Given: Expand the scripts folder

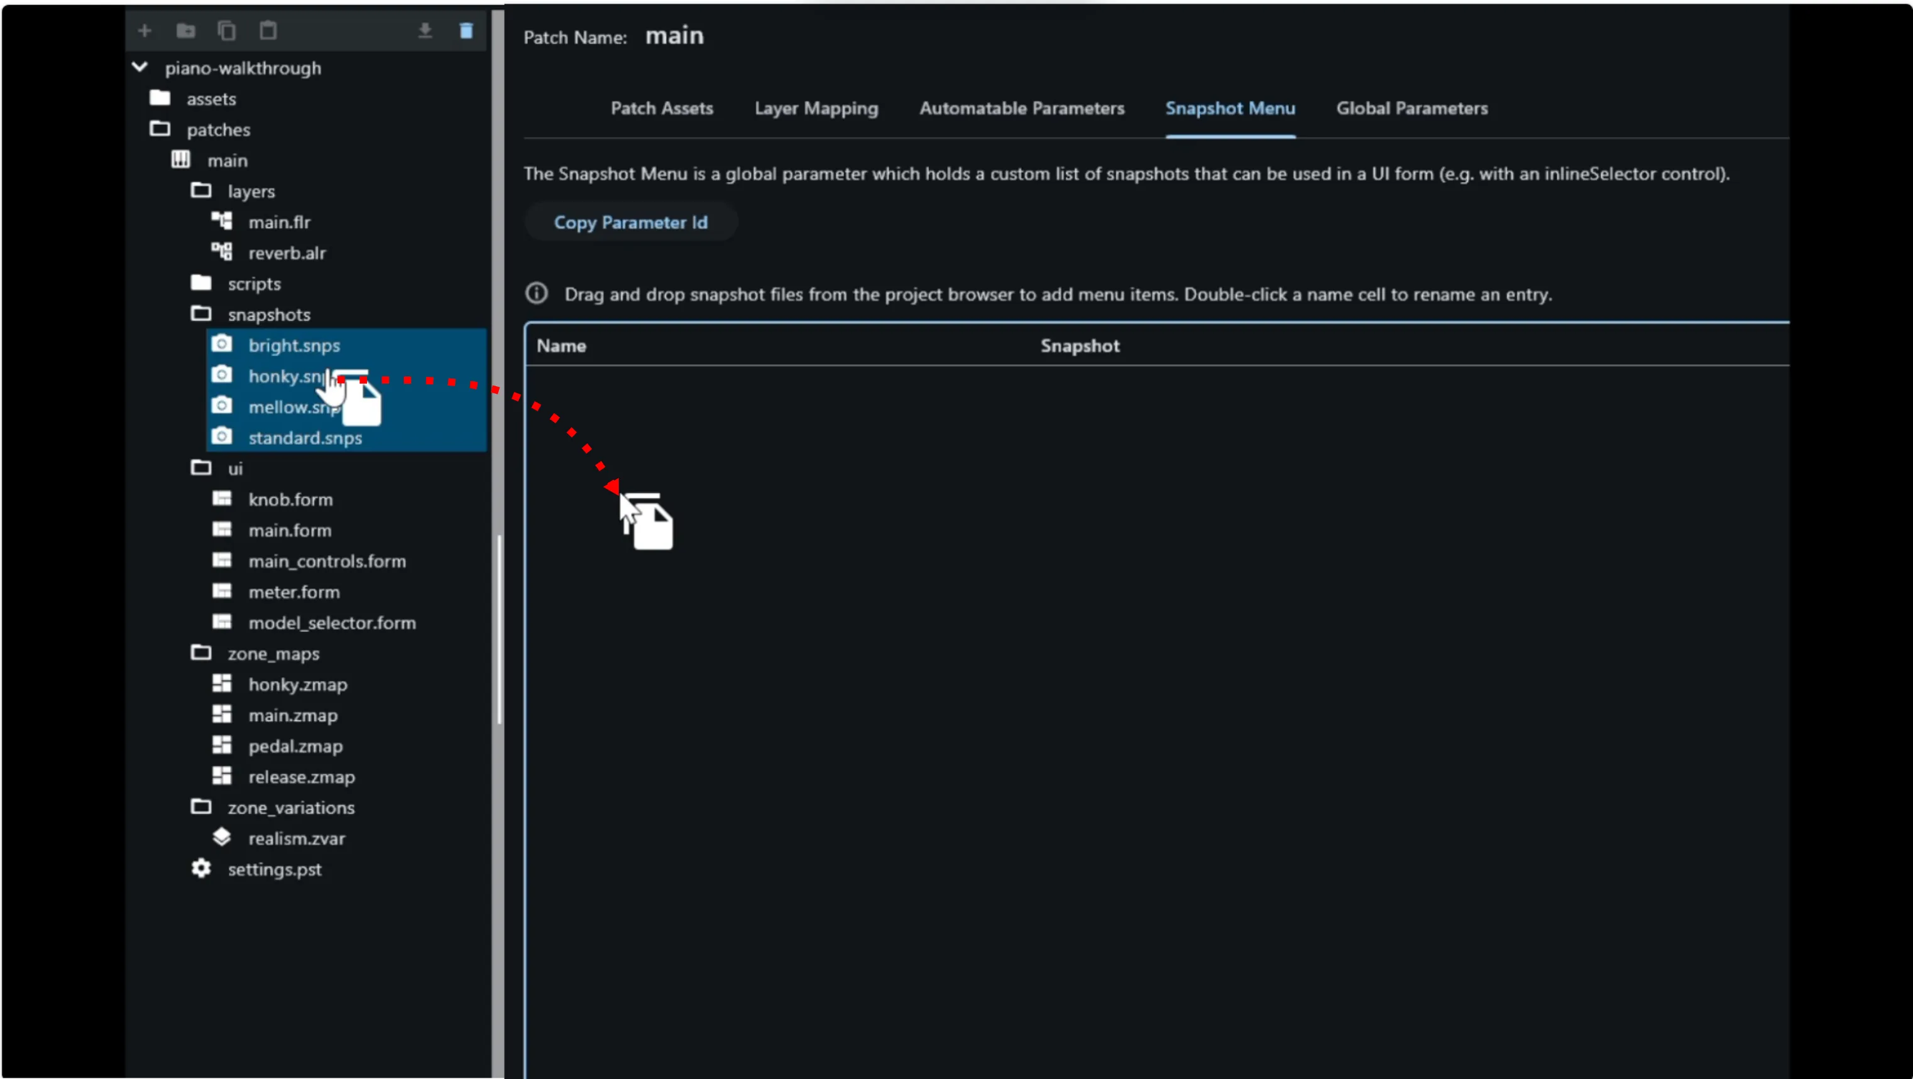Looking at the screenshot, I should [200, 283].
